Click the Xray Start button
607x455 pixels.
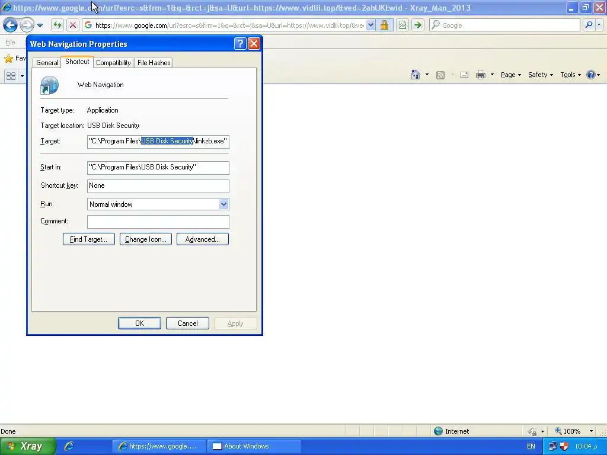(27, 446)
